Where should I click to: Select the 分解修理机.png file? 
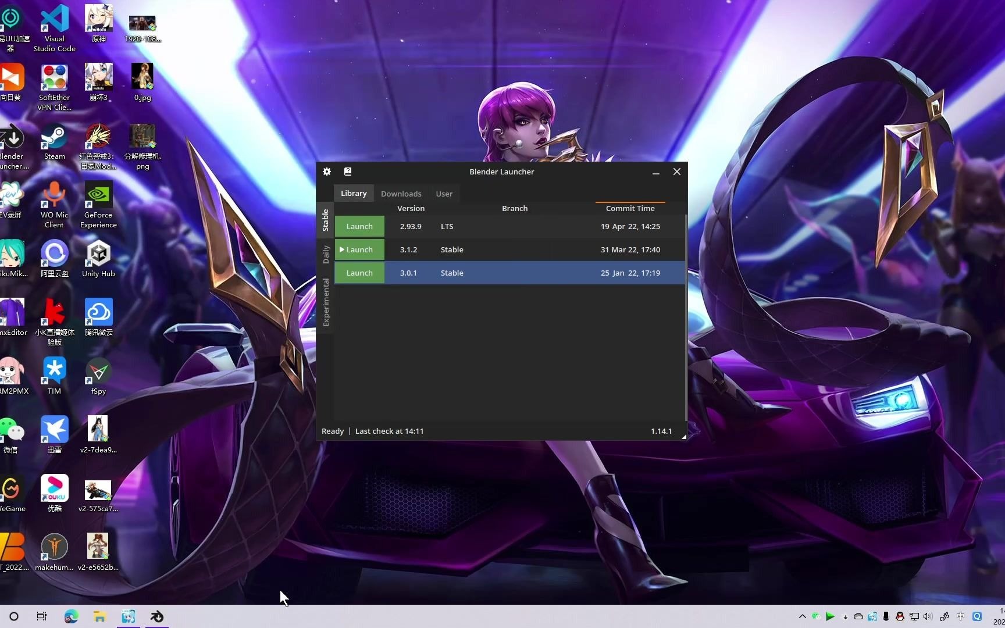tap(142, 147)
